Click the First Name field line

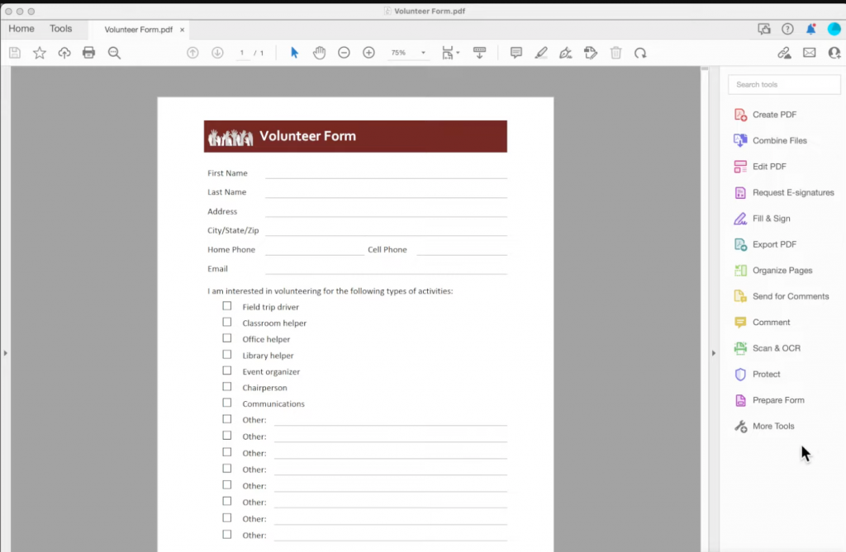(x=386, y=172)
